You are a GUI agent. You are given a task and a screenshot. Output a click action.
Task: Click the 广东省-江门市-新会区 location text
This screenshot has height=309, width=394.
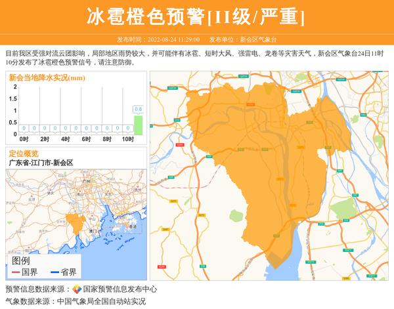click(x=41, y=163)
